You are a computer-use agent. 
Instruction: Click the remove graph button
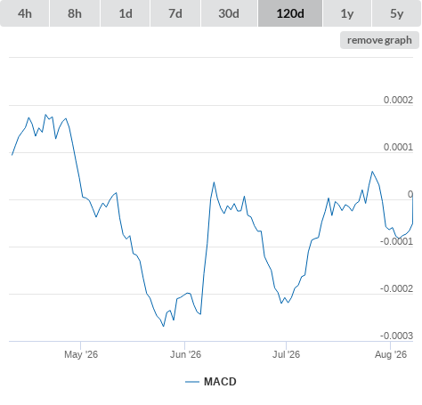click(x=379, y=40)
